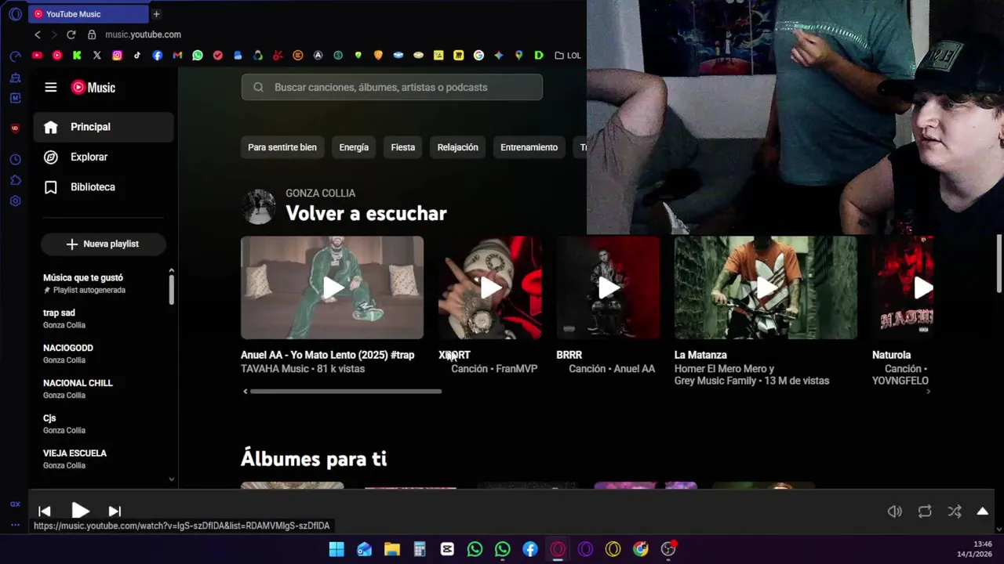Screen dimensions: 1004x564
Task: Open the LOL bookmarks folder
Action: click(568, 56)
